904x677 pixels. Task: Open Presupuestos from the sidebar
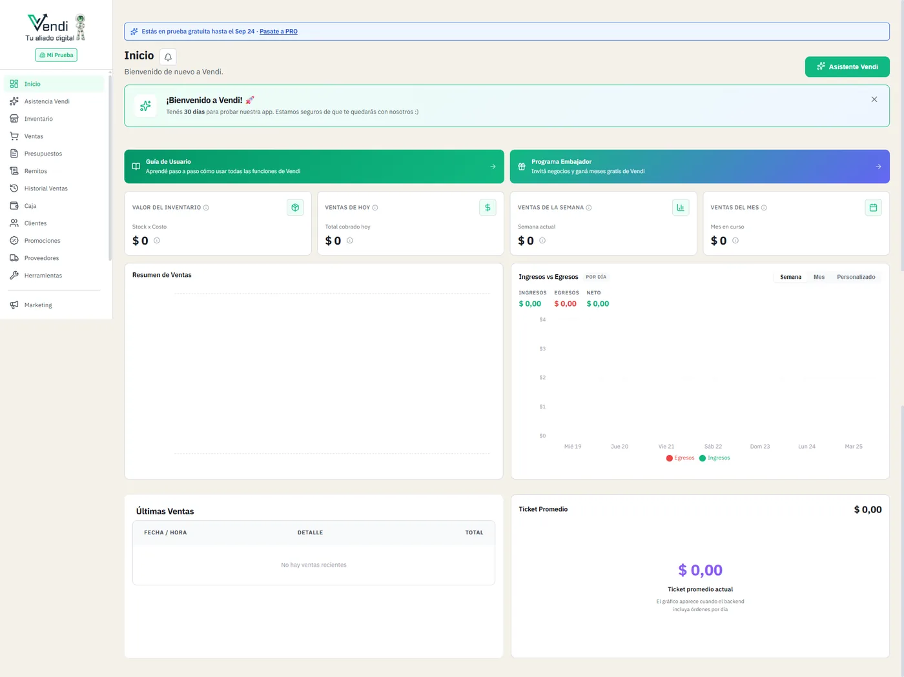click(54, 154)
